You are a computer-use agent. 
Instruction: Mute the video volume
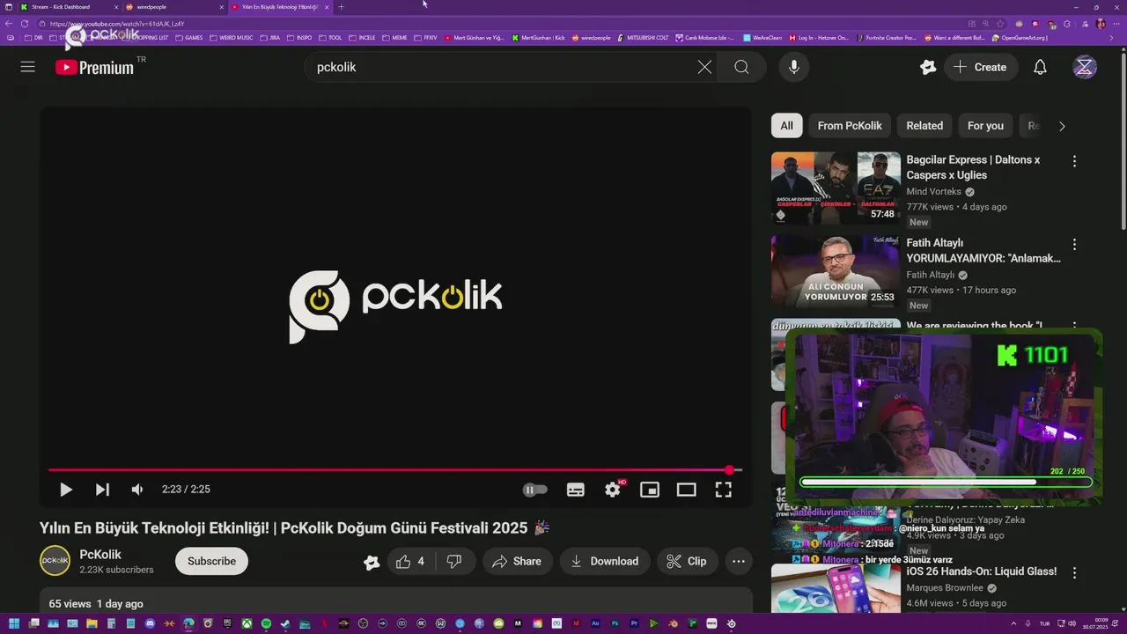pos(137,490)
